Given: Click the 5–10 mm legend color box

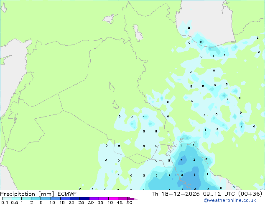Looking at the screenshot, I should (x=46, y=199).
